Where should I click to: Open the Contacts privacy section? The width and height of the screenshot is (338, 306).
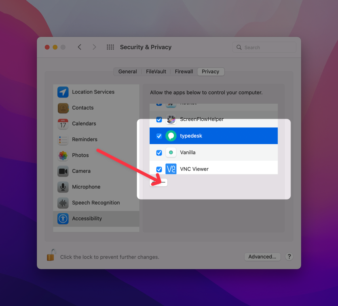click(x=63, y=108)
